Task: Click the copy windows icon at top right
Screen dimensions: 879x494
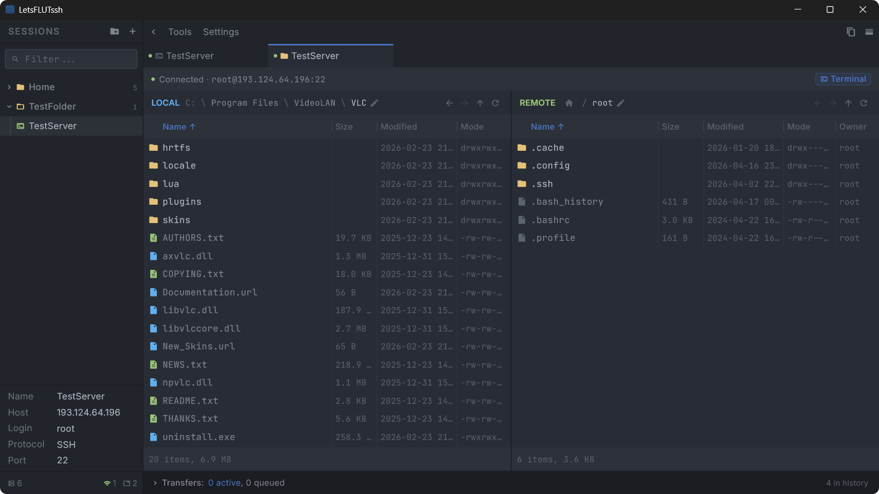Action: tap(851, 32)
